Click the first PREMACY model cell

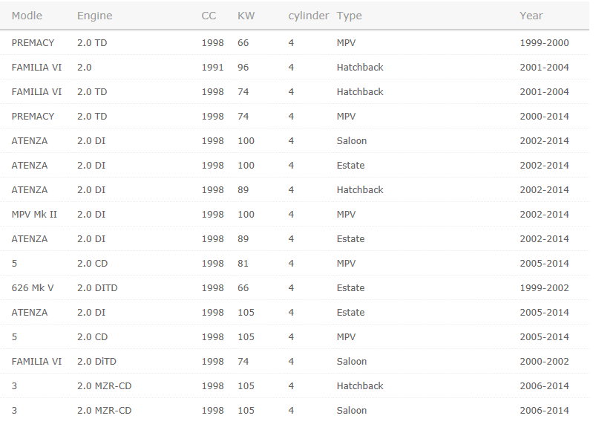click(33, 43)
